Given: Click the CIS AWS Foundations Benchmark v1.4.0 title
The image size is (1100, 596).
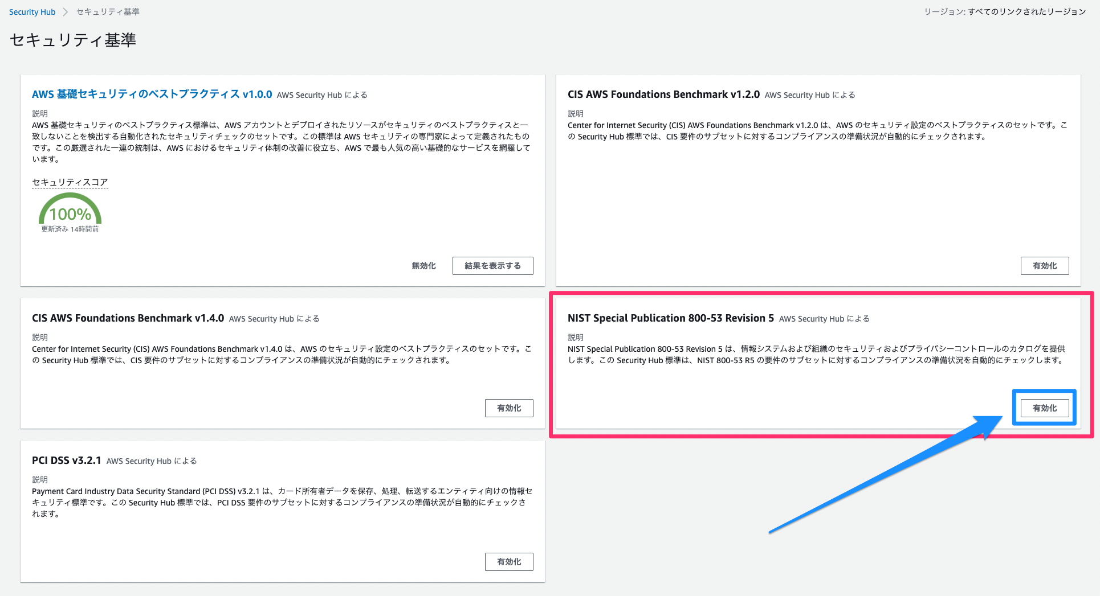Looking at the screenshot, I should [x=128, y=318].
